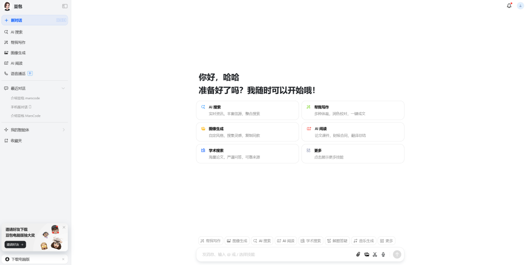Click the sidebar AI 阅读 book icon

pos(6,63)
